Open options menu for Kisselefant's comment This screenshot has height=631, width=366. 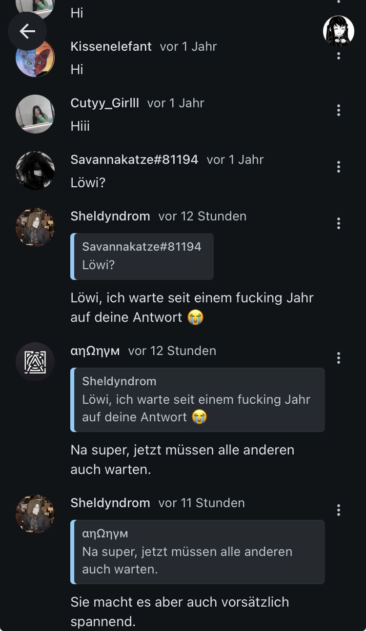[339, 54]
